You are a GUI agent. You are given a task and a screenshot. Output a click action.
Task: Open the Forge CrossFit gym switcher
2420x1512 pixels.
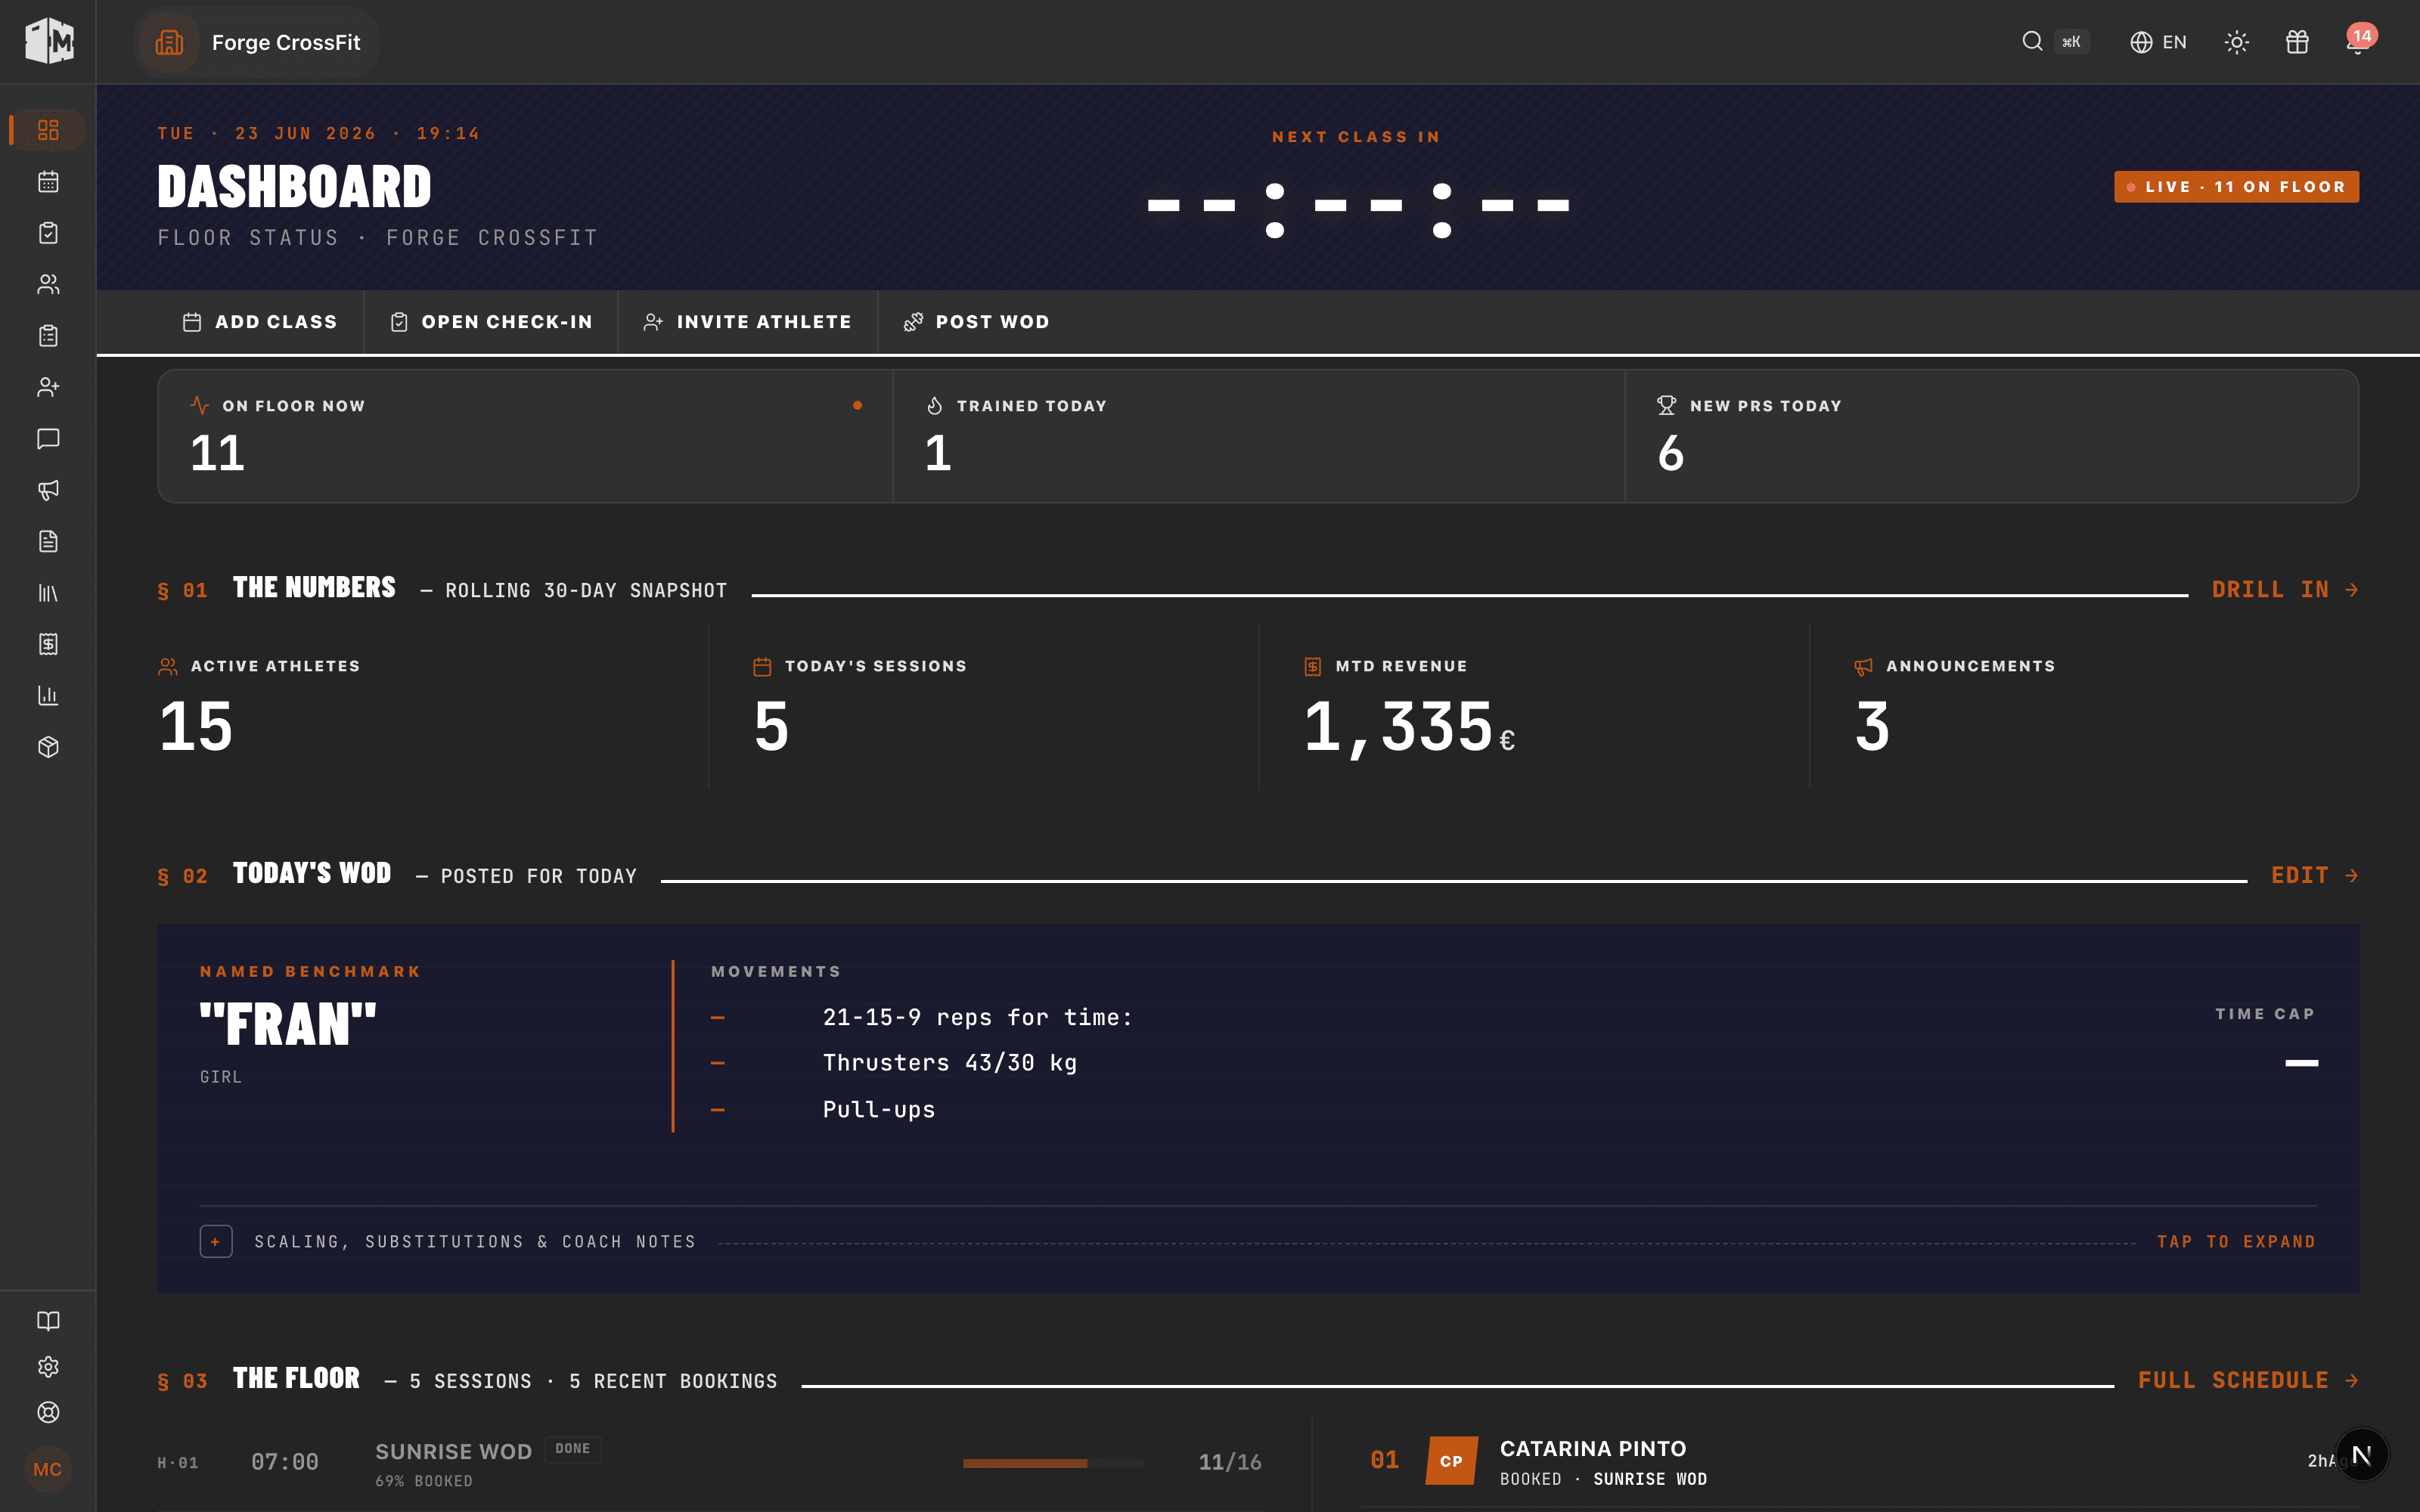pos(256,42)
